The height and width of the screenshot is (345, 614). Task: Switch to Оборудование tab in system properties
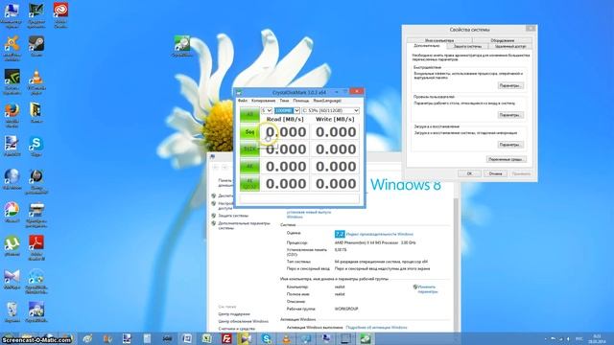tap(503, 40)
